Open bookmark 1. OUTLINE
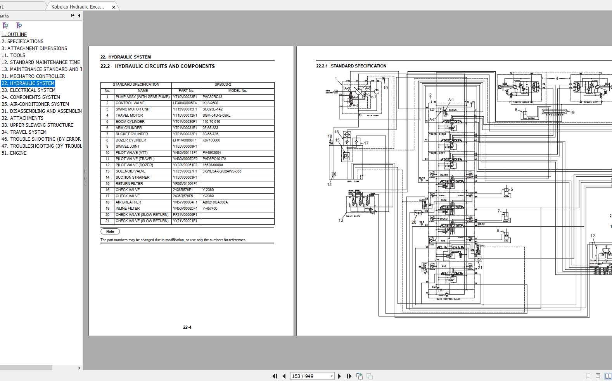Image resolution: width=612 pixels, height=381 pixels. 14,34
